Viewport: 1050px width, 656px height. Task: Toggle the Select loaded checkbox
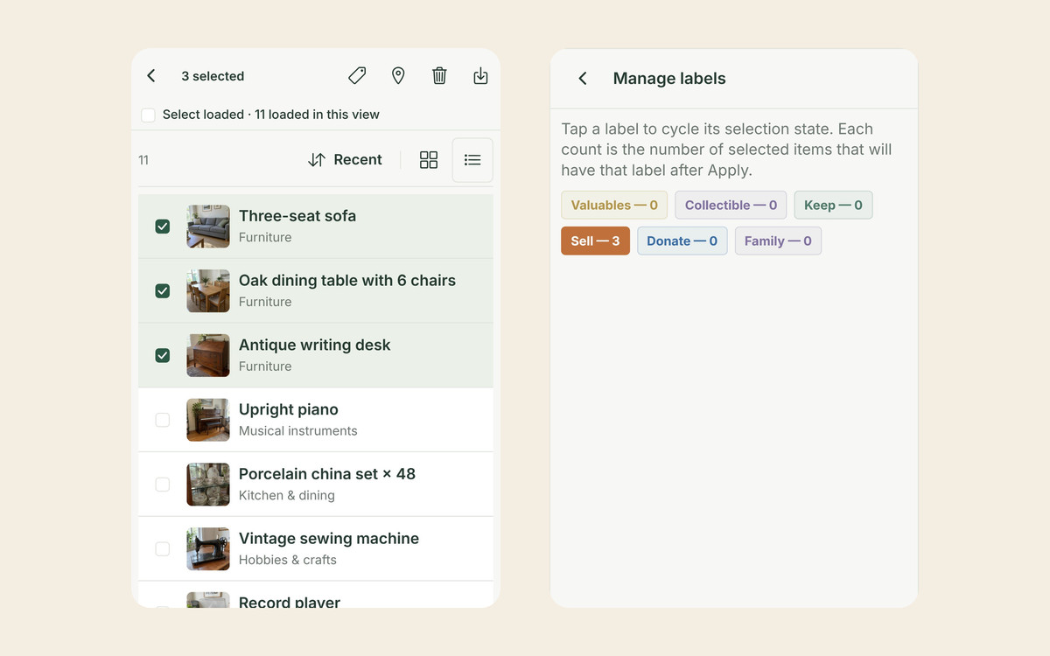click(x=149, y=115)
